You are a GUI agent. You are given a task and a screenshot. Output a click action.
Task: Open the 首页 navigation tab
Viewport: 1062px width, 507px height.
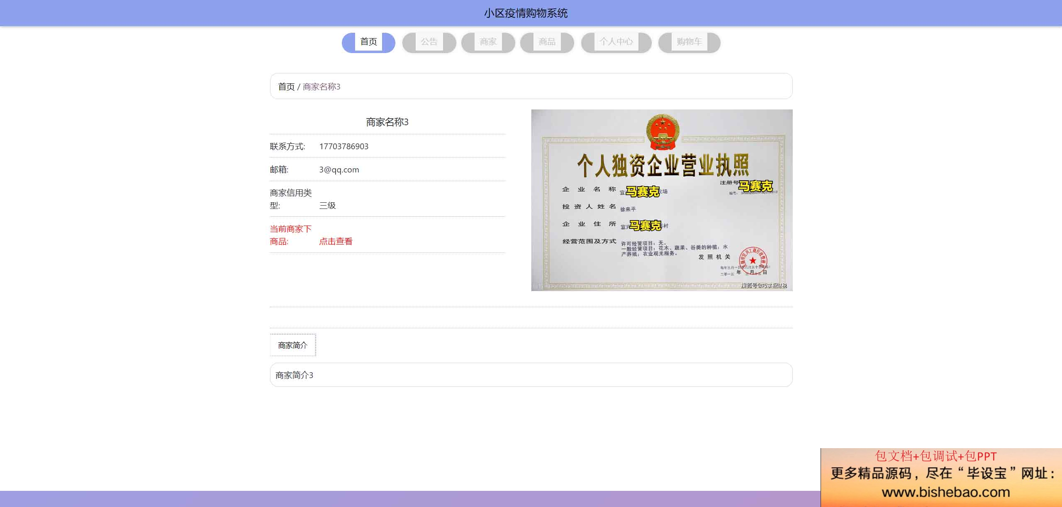pyautogui.click(x=368, y=42)
